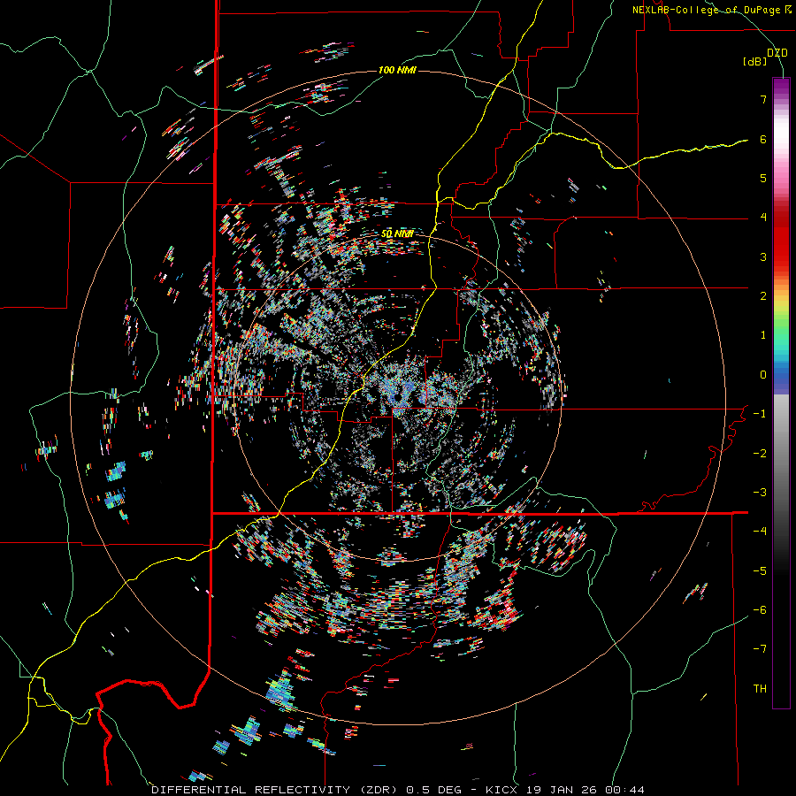Click the -4 value on the colorbar
Image resolution: width=796 pixels, height=796 pixels.
coord(760,532)
